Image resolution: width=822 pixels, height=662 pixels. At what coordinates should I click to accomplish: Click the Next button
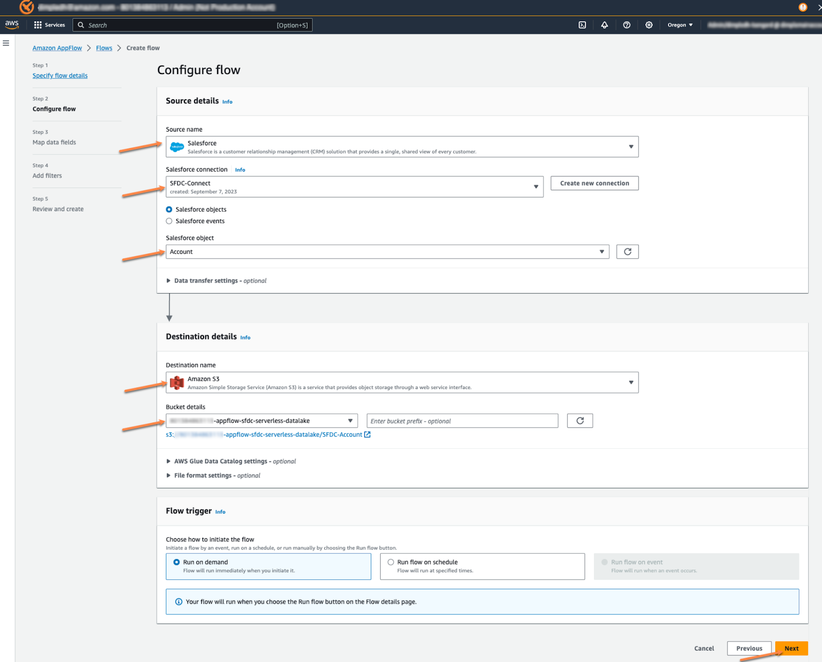pos(791,649)
